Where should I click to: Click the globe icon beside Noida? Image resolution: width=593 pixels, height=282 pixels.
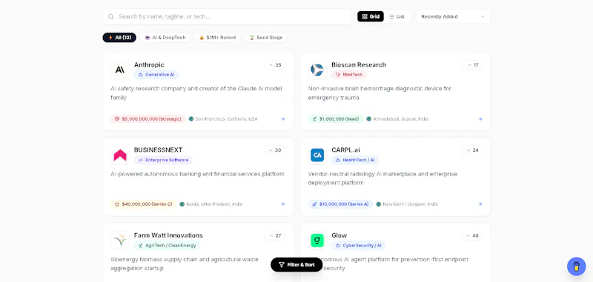pyautogui.click(x=182, y=204)
